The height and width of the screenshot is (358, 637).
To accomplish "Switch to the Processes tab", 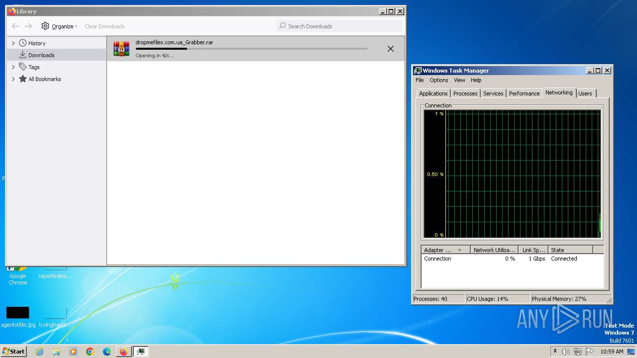I will 465,93.
